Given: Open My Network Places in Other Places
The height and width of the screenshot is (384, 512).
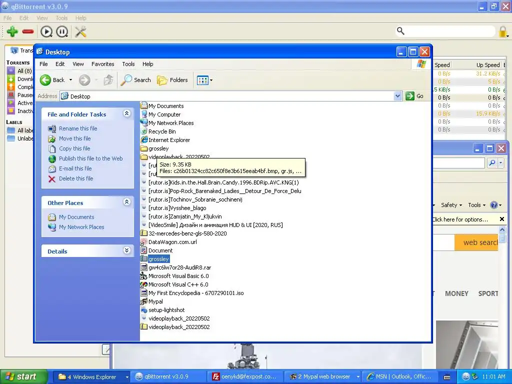Looking at the screenshot, I should [x=81, y=227].
